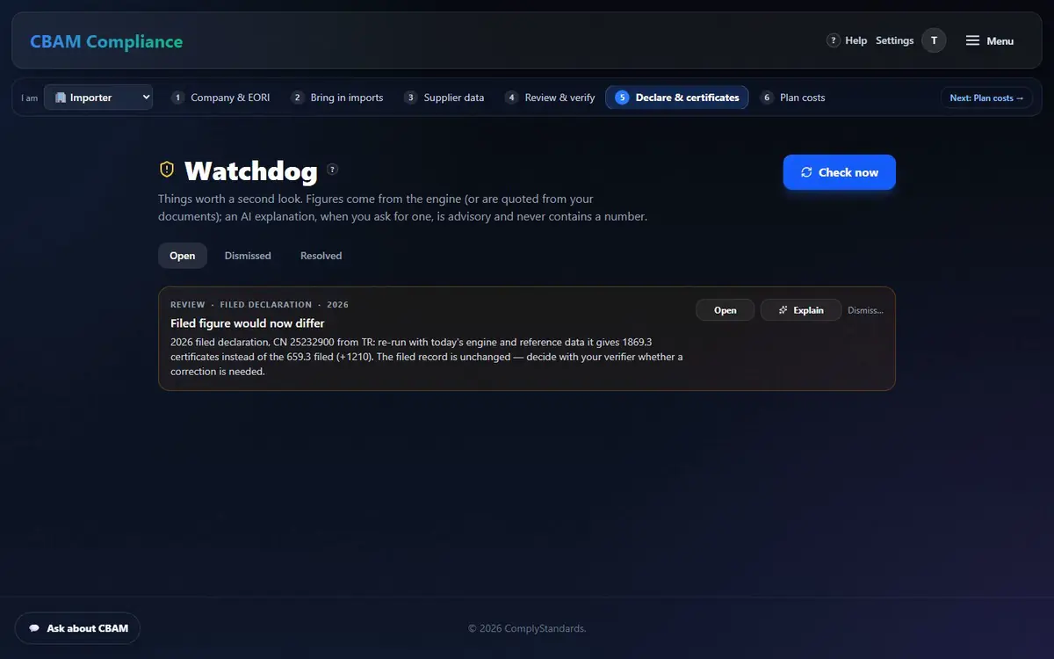Jump to step 6 Plan costs
Viewport: 1054px width, 659px height.
point(792,98)
